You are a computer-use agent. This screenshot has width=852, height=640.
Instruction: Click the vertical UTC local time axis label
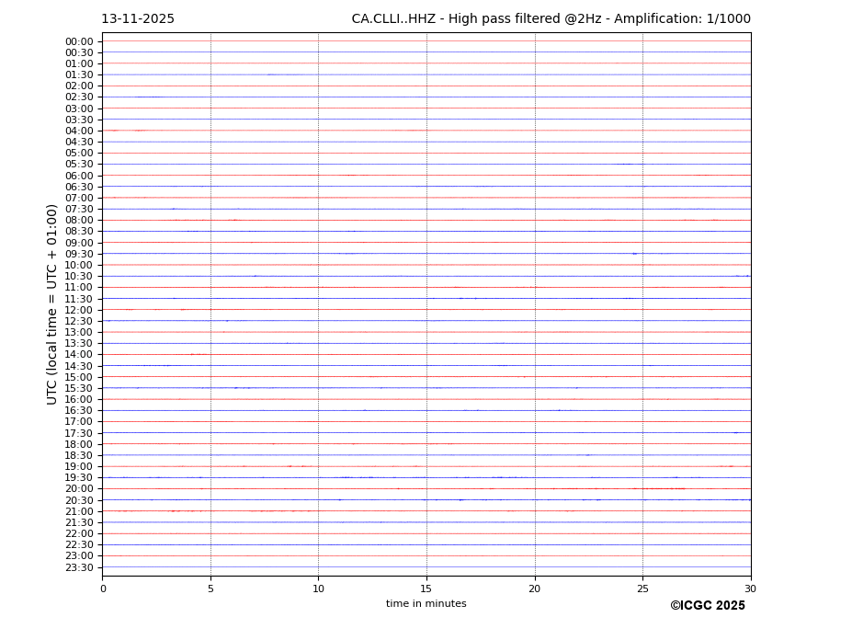[52, 304]
